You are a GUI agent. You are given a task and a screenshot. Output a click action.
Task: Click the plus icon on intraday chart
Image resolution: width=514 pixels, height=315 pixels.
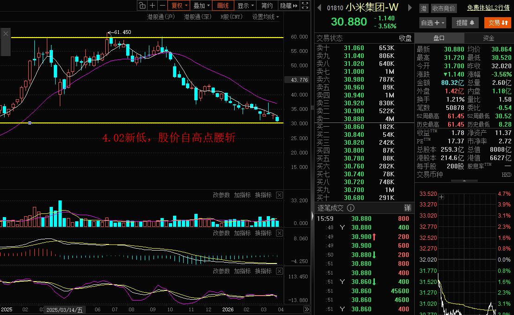pyautogui.click(x=441, y=197)
